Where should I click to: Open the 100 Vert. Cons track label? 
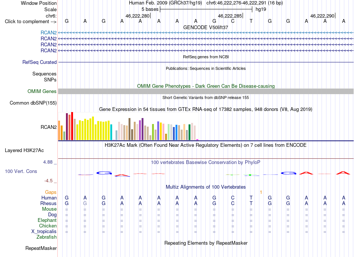(21, 171)
